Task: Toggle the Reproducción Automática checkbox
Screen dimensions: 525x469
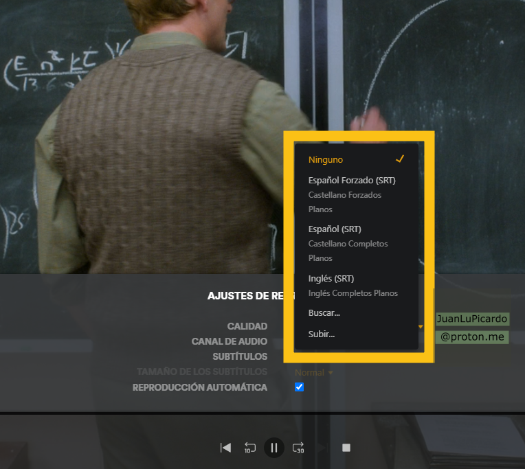Action: click(x=299, y=387)
